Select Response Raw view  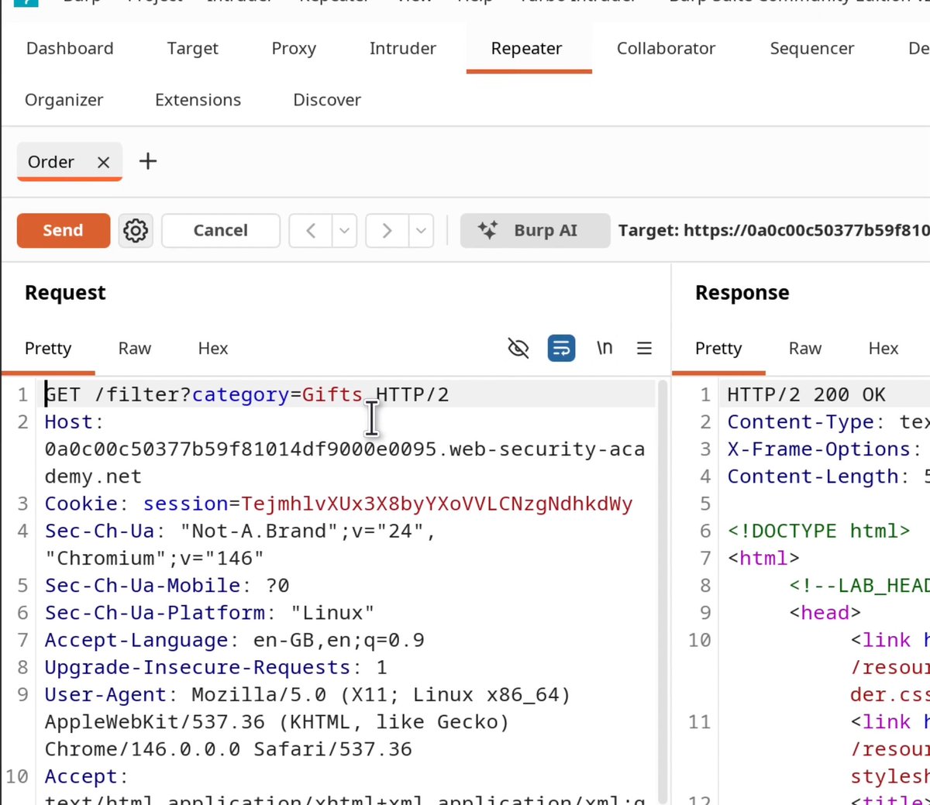[805, 349]
